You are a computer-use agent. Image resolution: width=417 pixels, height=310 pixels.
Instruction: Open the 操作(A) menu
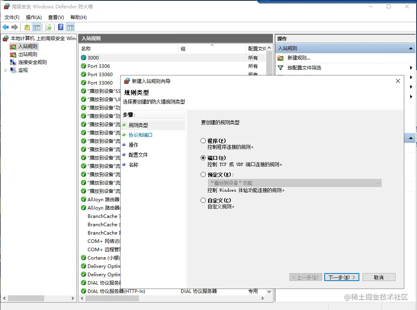pos(33,17)
